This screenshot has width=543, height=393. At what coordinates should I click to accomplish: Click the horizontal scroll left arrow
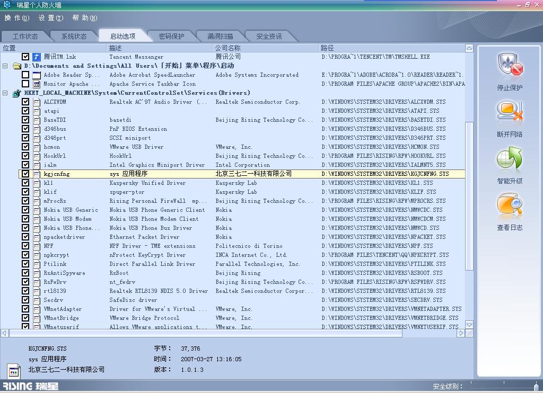[x=4, y=333]
